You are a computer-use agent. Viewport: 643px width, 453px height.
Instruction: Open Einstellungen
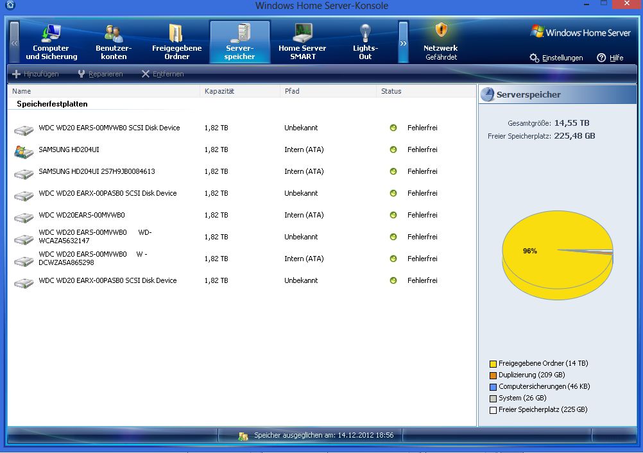pyautogui.click(x=556, y=58)
